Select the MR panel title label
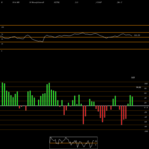Viewport: 149px width, 149px height. click(133, 77)
